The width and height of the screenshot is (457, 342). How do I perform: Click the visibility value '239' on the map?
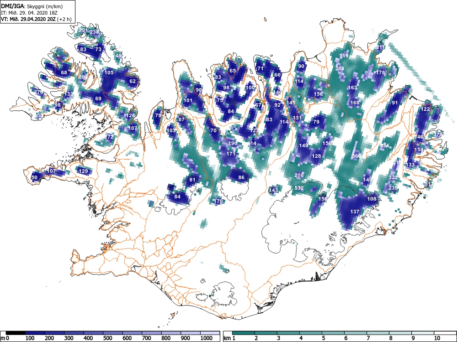tap(393, 188)
